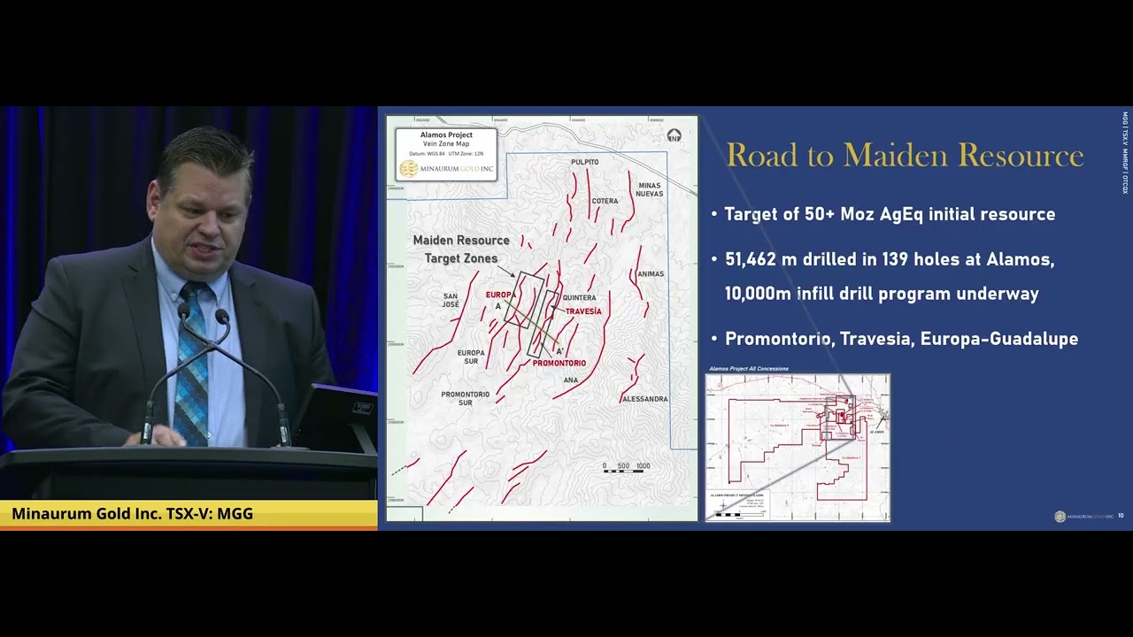Screen dimensions: 1133x637
Task: Select 'Target of 50+ Moz AgEq initial resource' bullet
Action: click(x=890, y=214)
